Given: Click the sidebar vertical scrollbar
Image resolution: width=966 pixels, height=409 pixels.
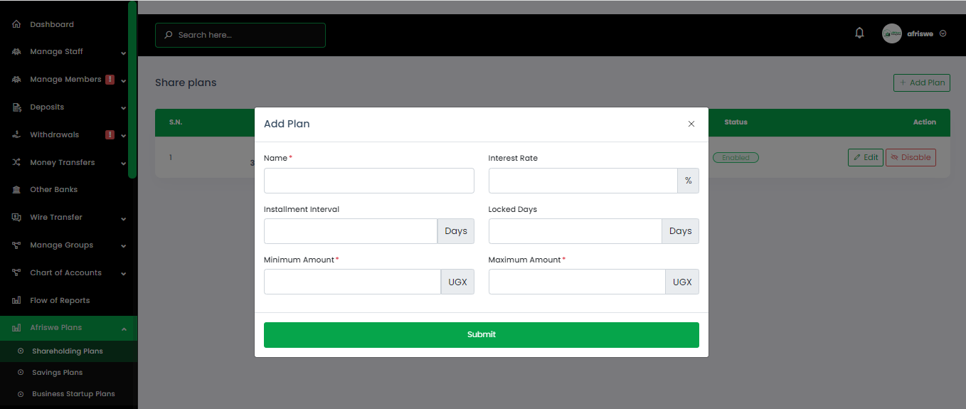Looking at the screenshot, I should click(132, 90).
